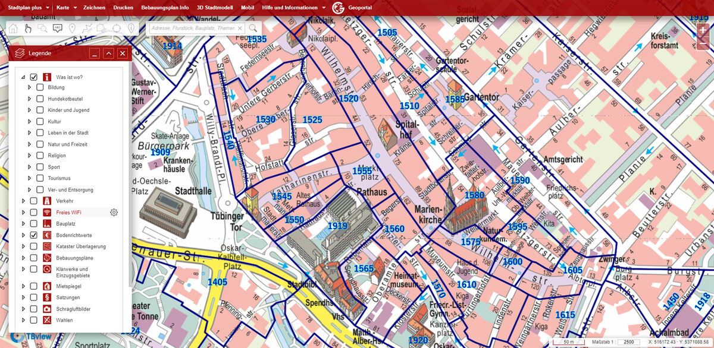
Task: Click the home extent toolbar icon
Action: point(13,28)
